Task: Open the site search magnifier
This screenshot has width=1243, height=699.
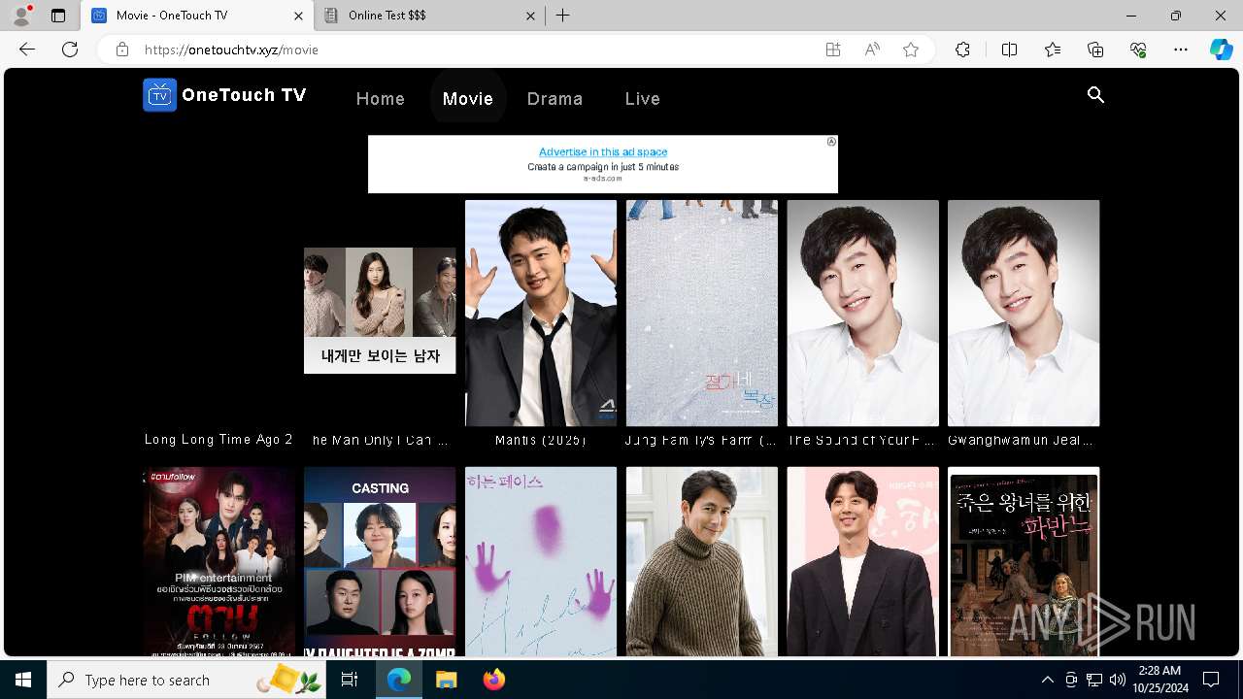Action: click(x=1096, y=95)
